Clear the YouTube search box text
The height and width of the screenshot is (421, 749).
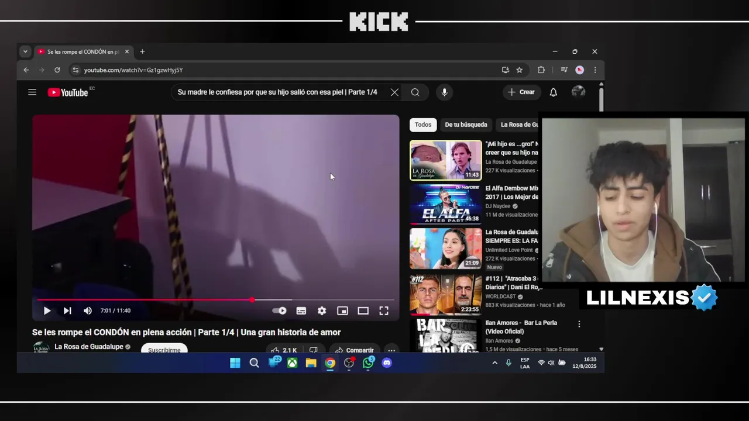click(394, 92)
